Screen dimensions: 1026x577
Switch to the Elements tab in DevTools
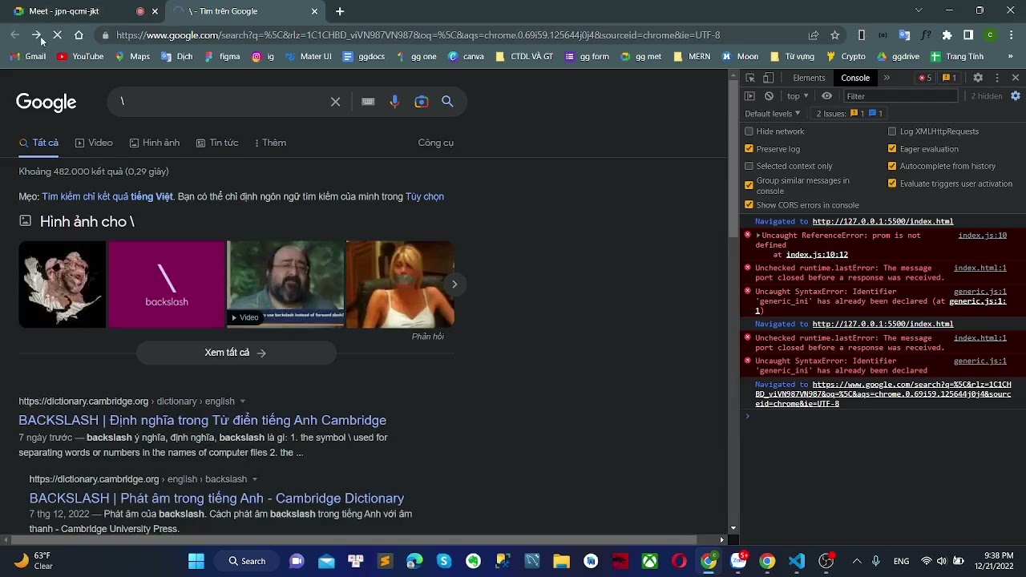pos(809,78)
